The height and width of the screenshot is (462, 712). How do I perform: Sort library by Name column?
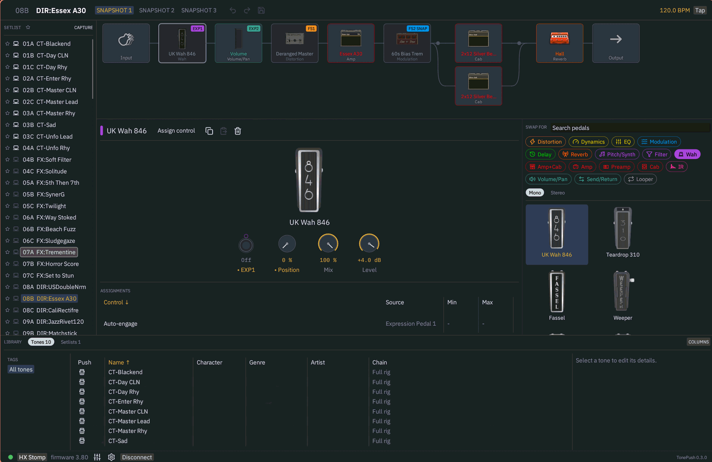pyautogui.click(x=119, y=362)
